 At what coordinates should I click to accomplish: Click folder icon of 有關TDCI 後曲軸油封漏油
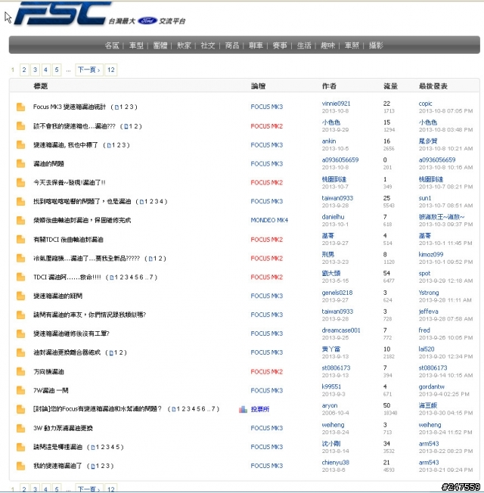[x=20, y=240]
